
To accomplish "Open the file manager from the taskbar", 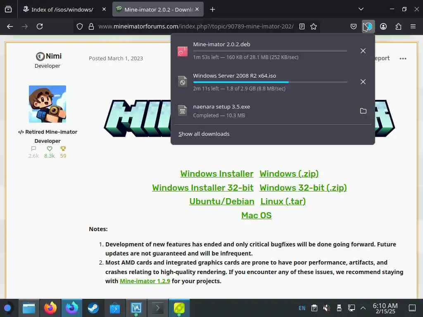I will [x=29, y=308].
